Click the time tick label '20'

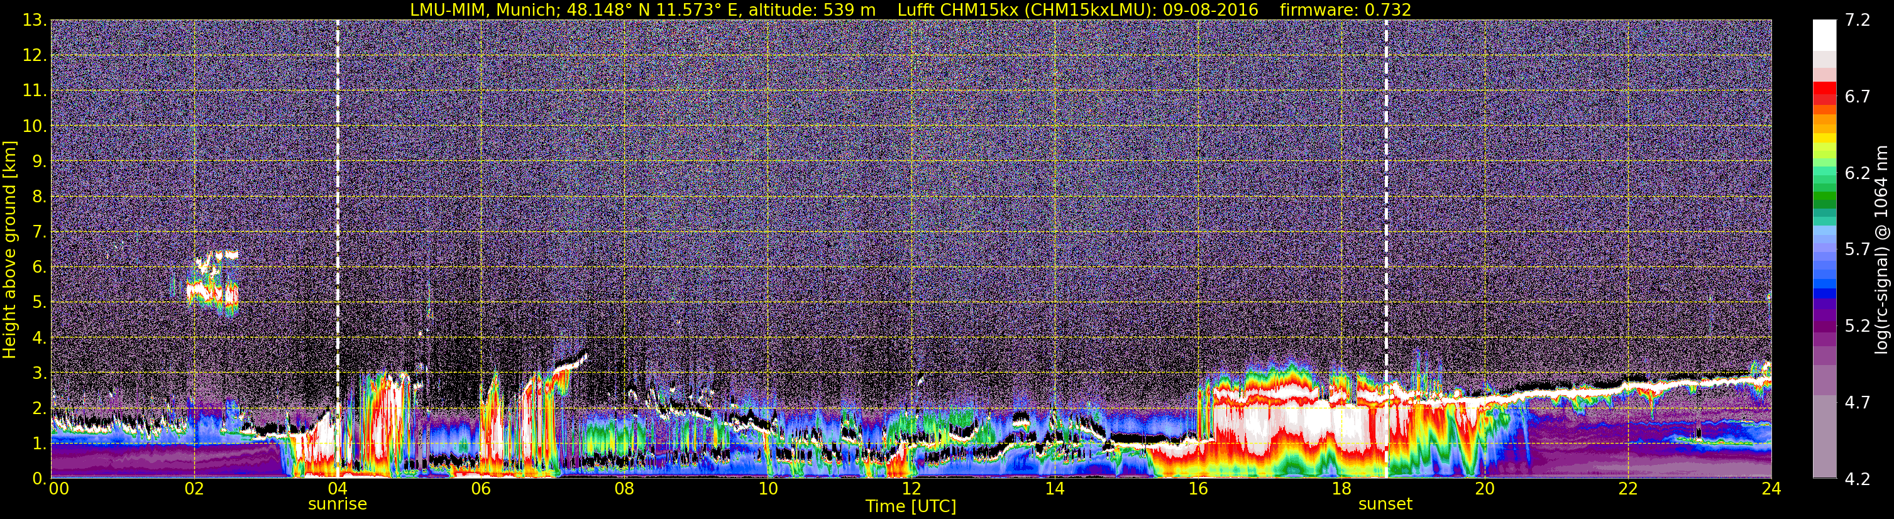1485,489
